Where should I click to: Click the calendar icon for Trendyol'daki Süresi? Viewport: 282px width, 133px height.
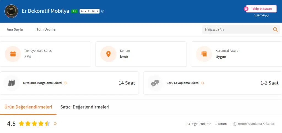(x=13, y=54)
